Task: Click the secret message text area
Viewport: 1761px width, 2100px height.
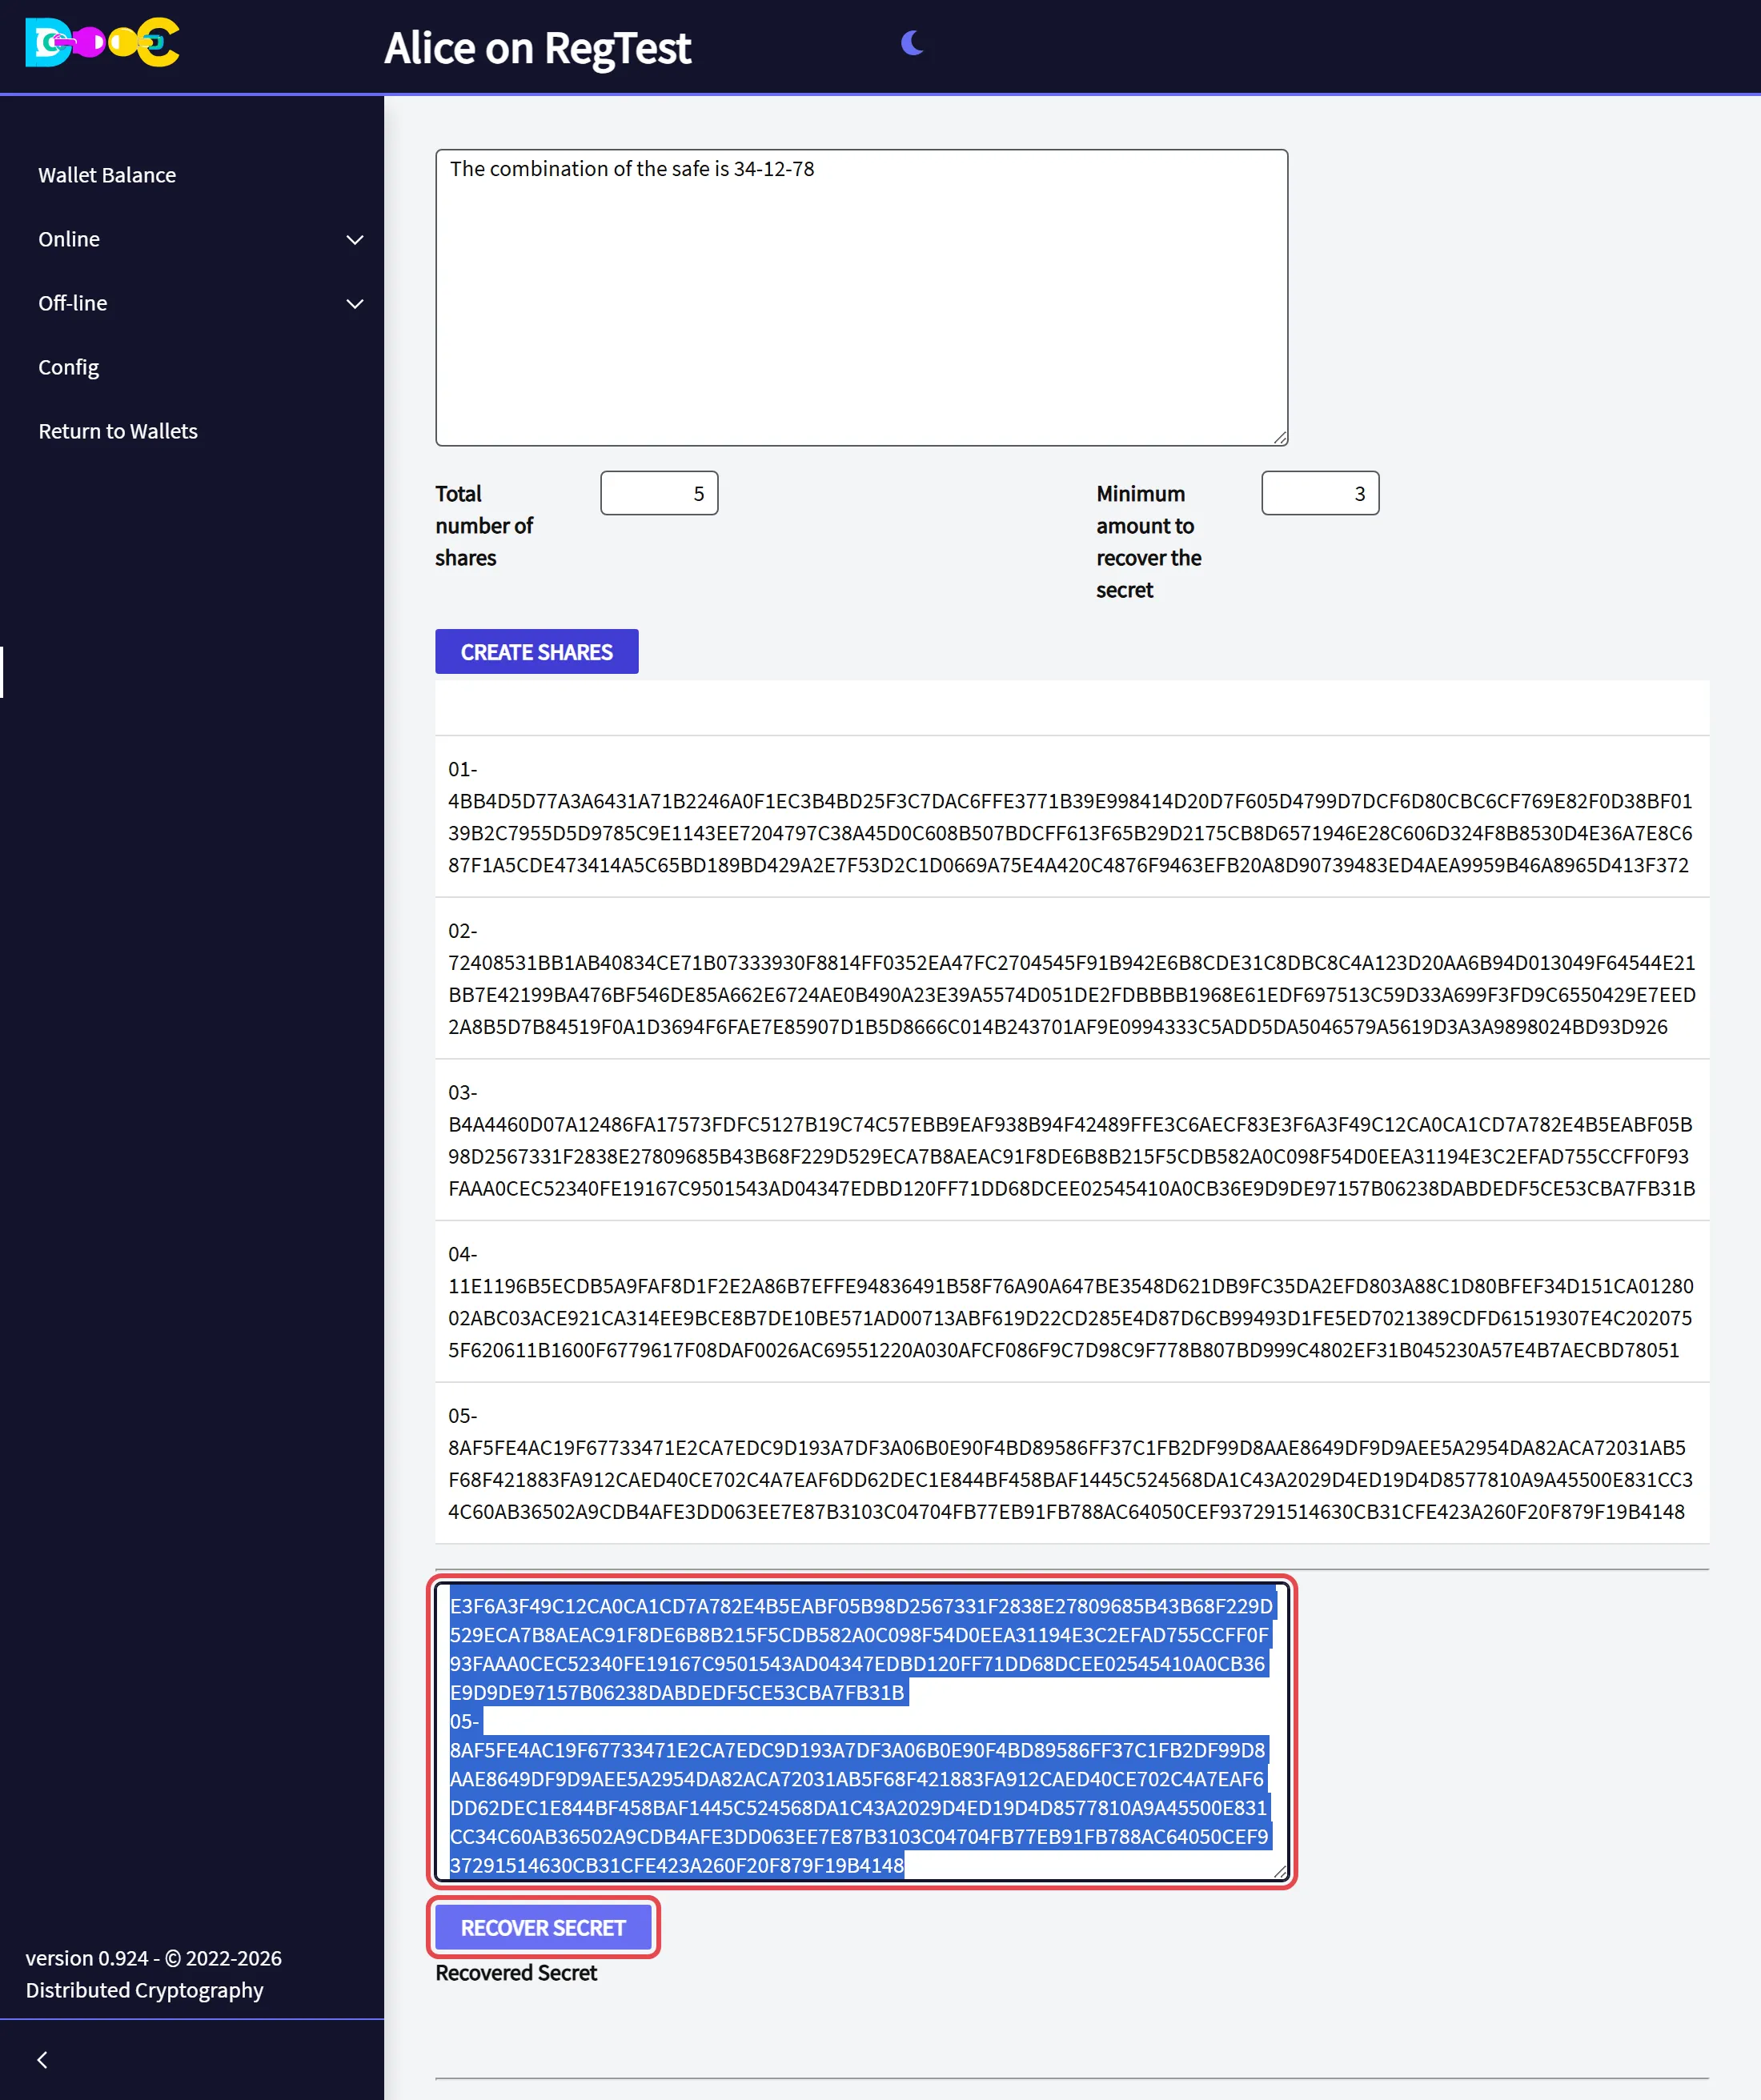Action: (861, 298)
